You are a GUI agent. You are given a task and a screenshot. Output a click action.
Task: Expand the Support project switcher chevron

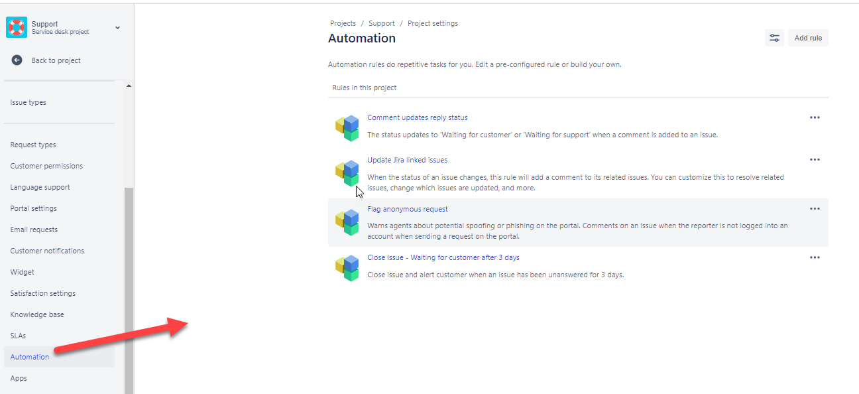[x=117, y=28]
